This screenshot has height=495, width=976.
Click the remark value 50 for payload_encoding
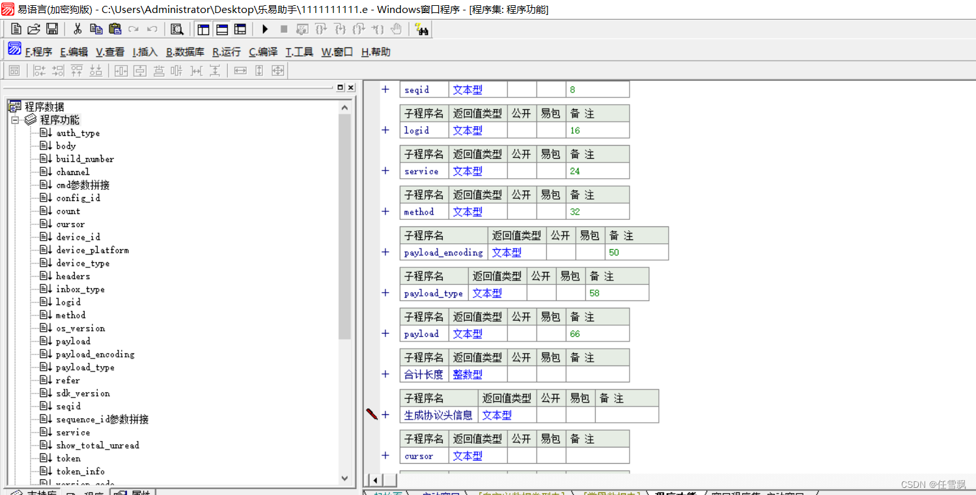[614, 252]
